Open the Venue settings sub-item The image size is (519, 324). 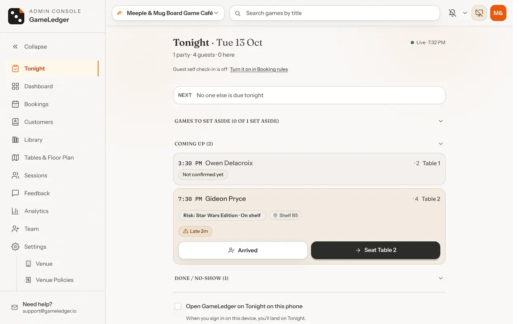(x=60, y=264)
